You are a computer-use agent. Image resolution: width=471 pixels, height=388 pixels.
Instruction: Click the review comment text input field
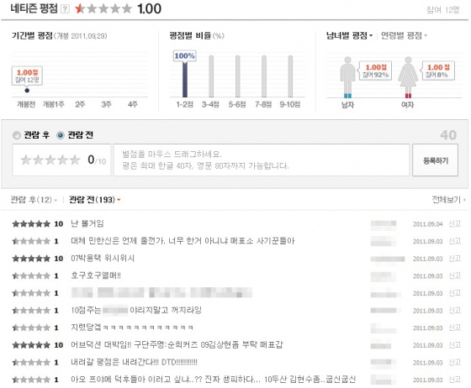tap(262, 160)
